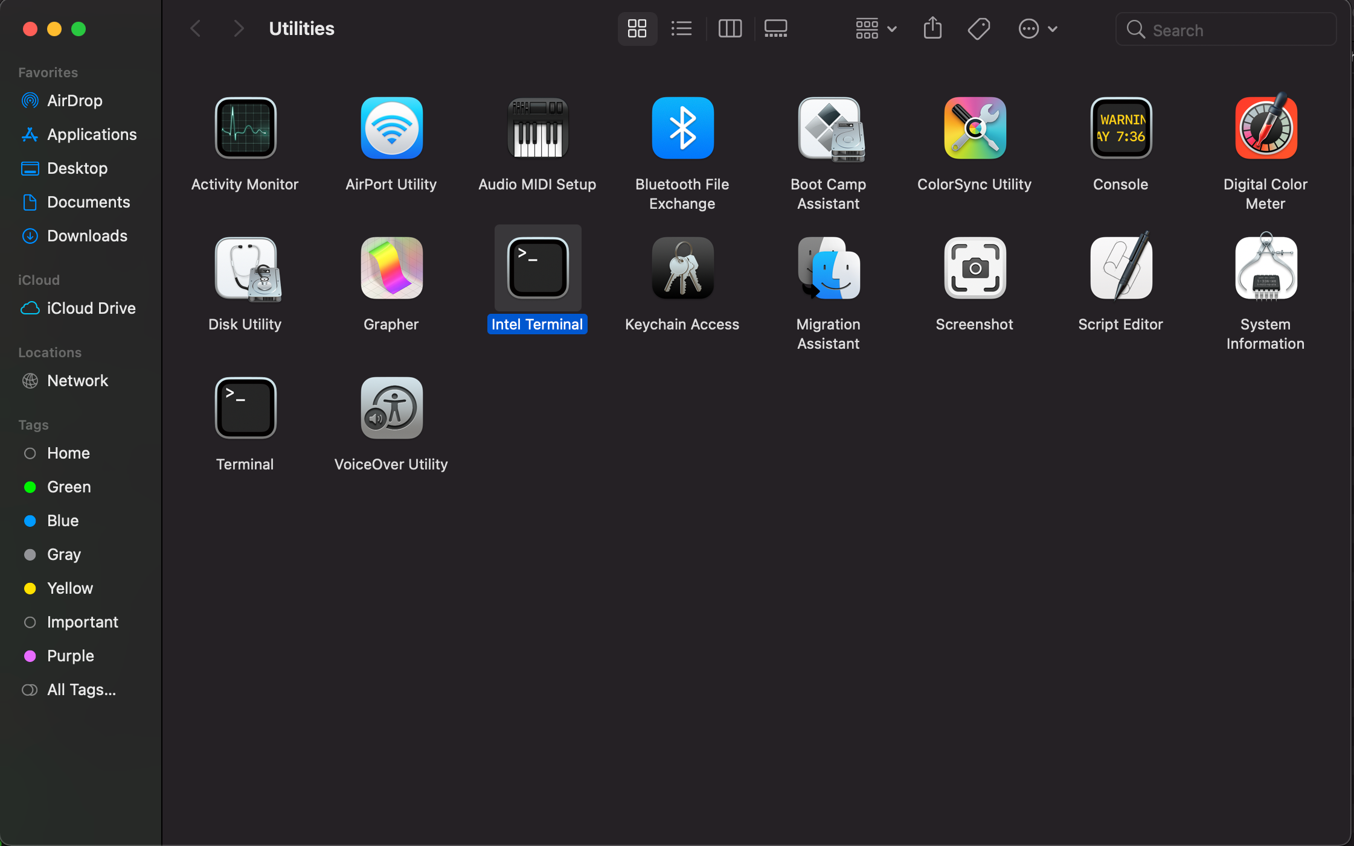The height and width of the screenshot is (846, 1354).
Task: Select the Purple tag in sidebar
Action: click(70, 656)
